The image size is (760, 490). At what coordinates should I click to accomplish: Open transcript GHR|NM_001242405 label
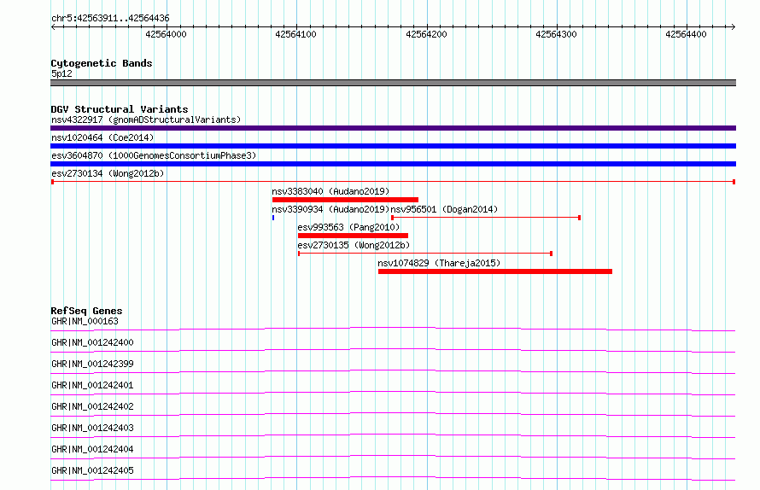coord(92,470)
